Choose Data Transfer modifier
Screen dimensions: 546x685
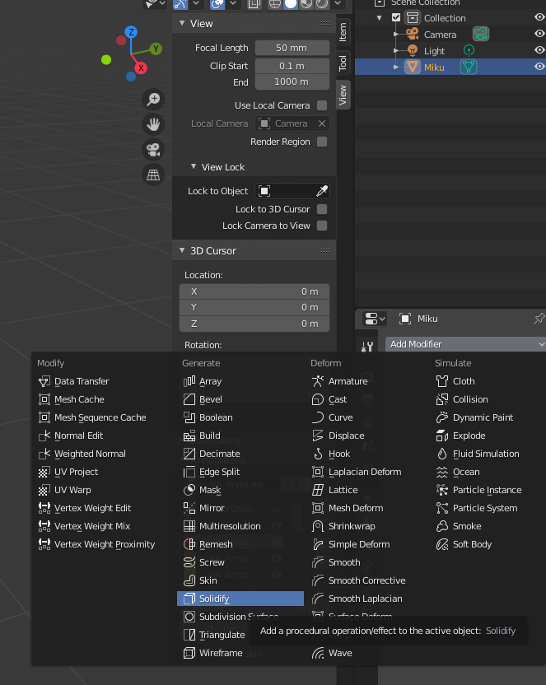point(105,381)
